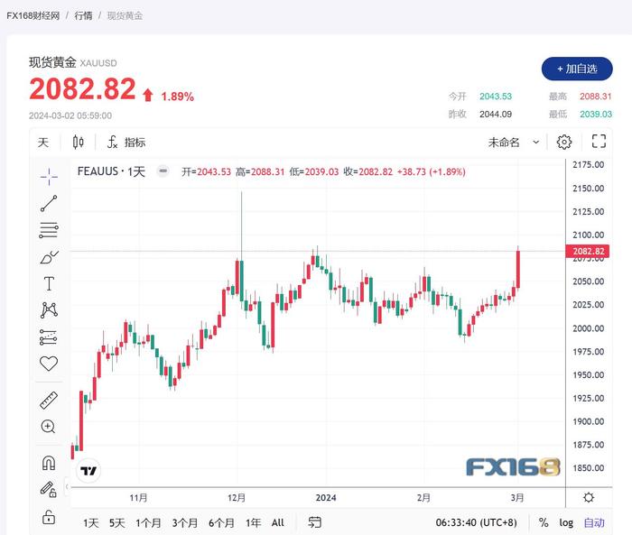
Task: Select the 1年 time range
Action: pyautogui.click(x=253, y=522)
